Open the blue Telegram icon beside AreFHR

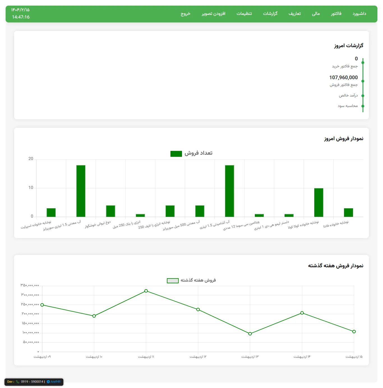pos(48,382)
